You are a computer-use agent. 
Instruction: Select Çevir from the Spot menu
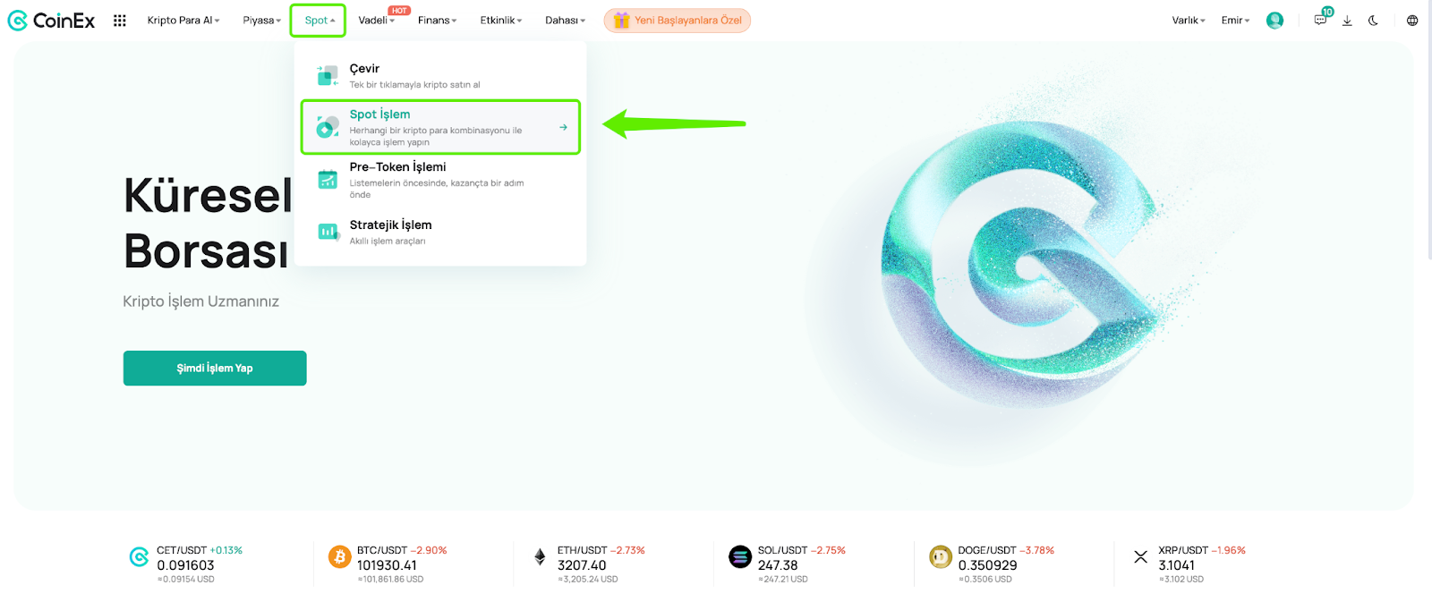click(x=440, y=75)
